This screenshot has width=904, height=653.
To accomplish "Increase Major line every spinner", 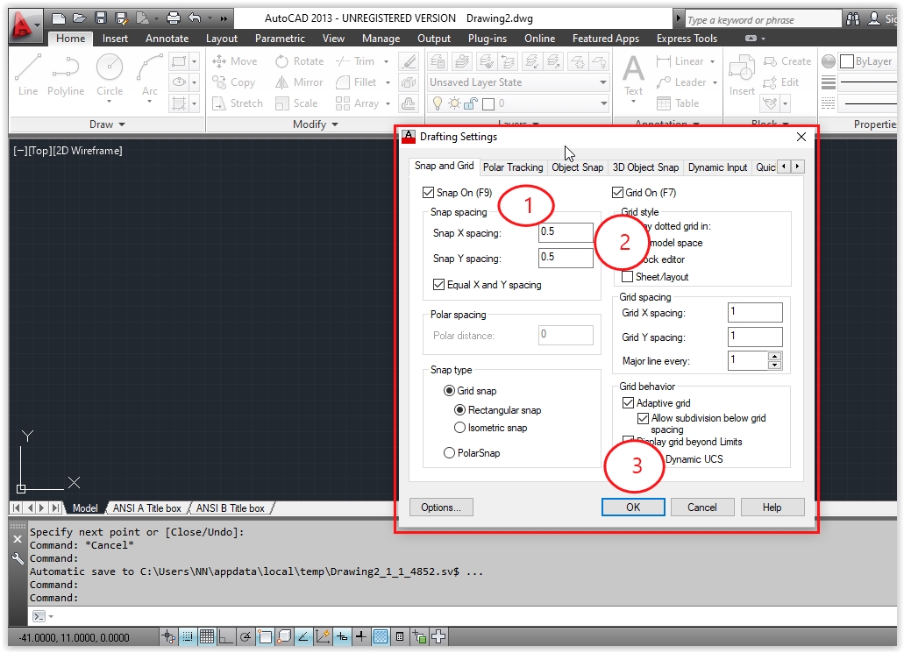I will click(775, 357).
